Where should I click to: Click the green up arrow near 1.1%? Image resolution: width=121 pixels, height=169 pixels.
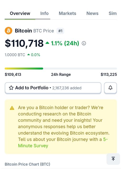tap(47, 43)
